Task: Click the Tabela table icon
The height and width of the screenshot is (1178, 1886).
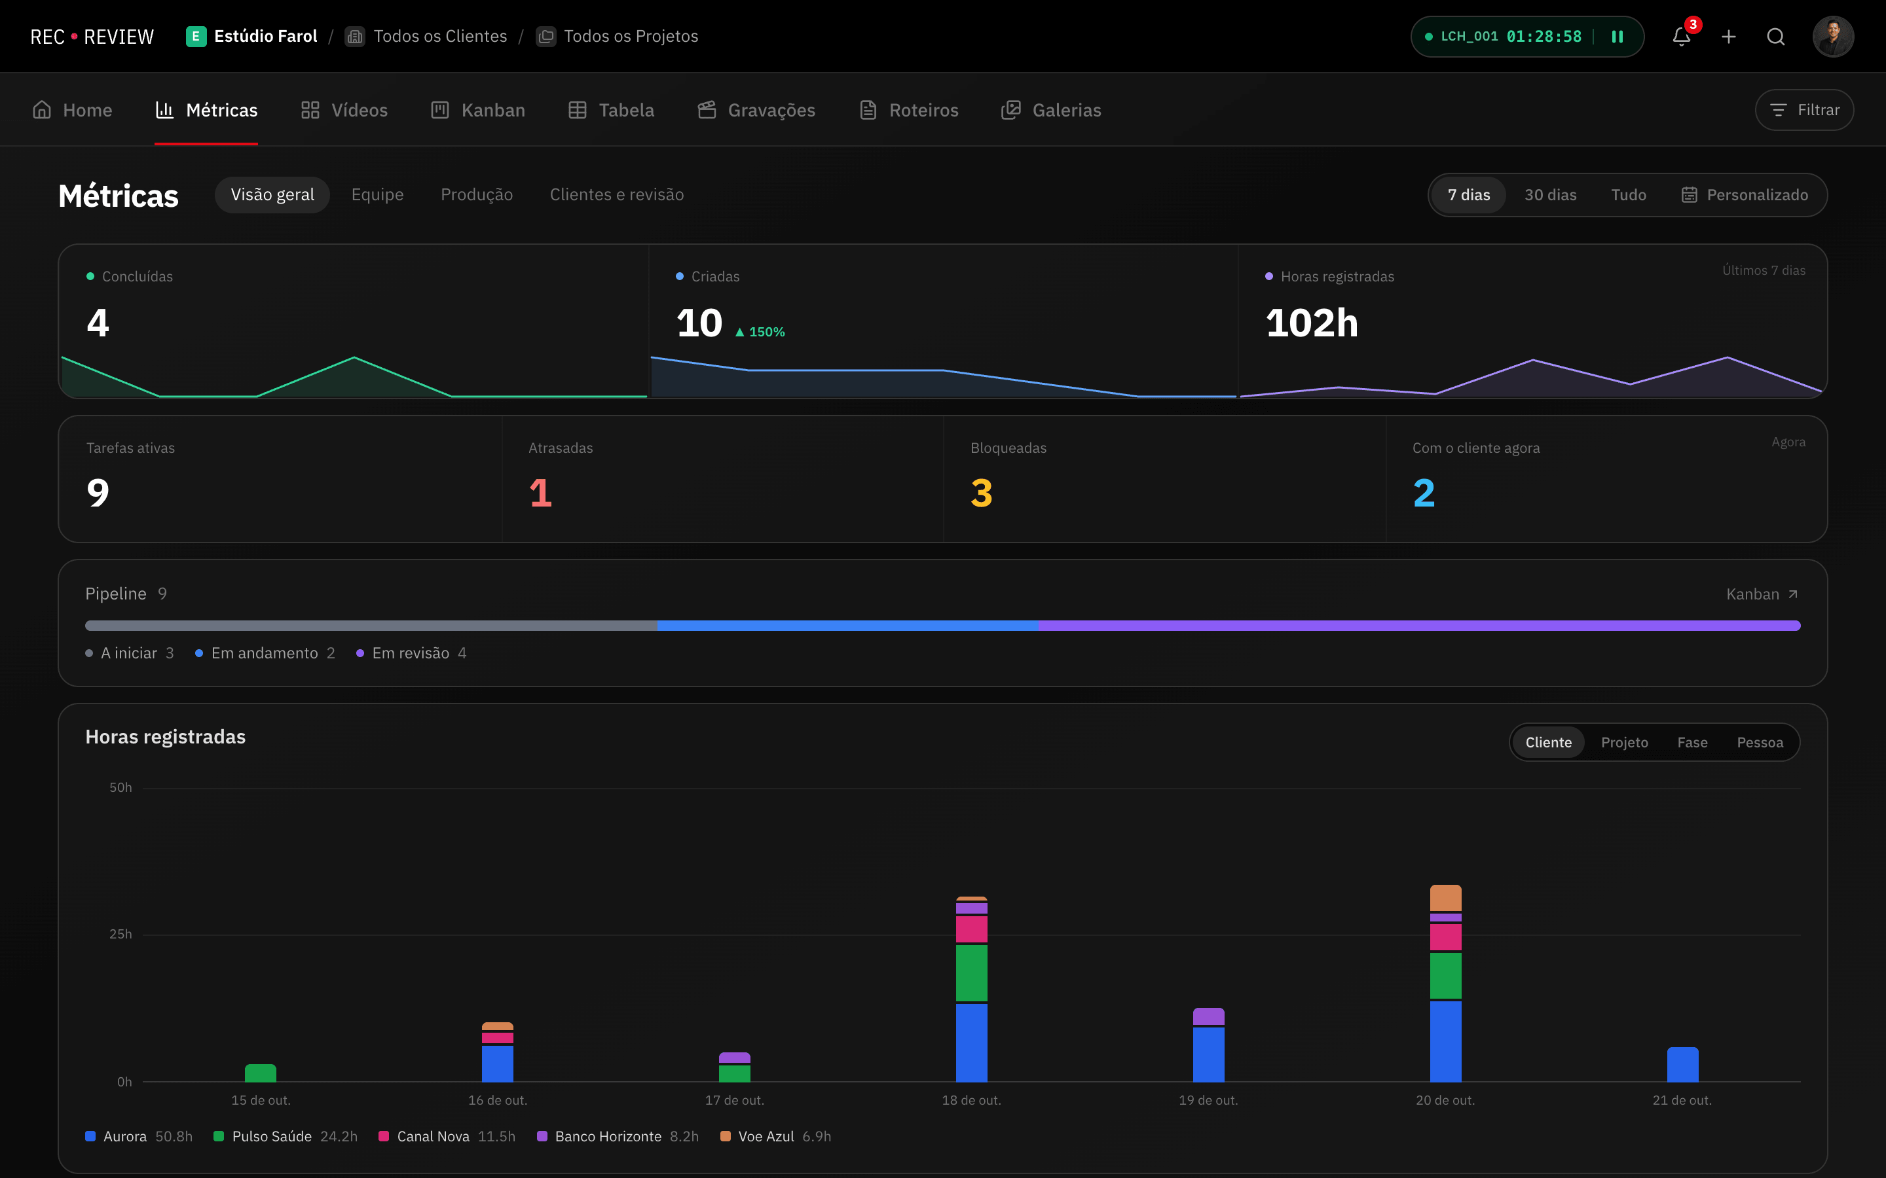Action: [x=578, y=110]
